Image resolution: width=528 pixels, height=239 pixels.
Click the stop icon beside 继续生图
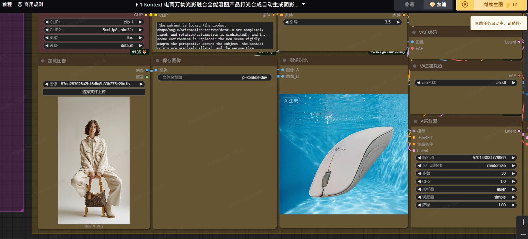[x=465, y=5]
